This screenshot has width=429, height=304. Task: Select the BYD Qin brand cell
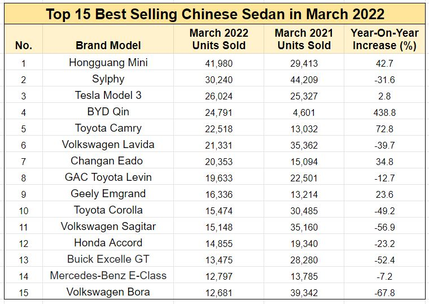(108, 112)
